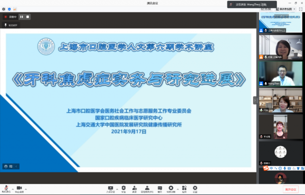Collapse the participant video sidebar arrow

pos(255,100)
